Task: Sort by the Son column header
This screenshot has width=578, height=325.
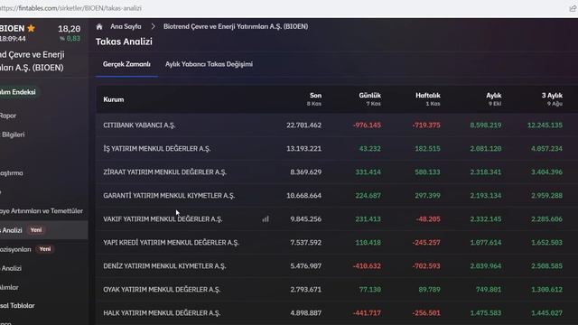Action: 314,99
